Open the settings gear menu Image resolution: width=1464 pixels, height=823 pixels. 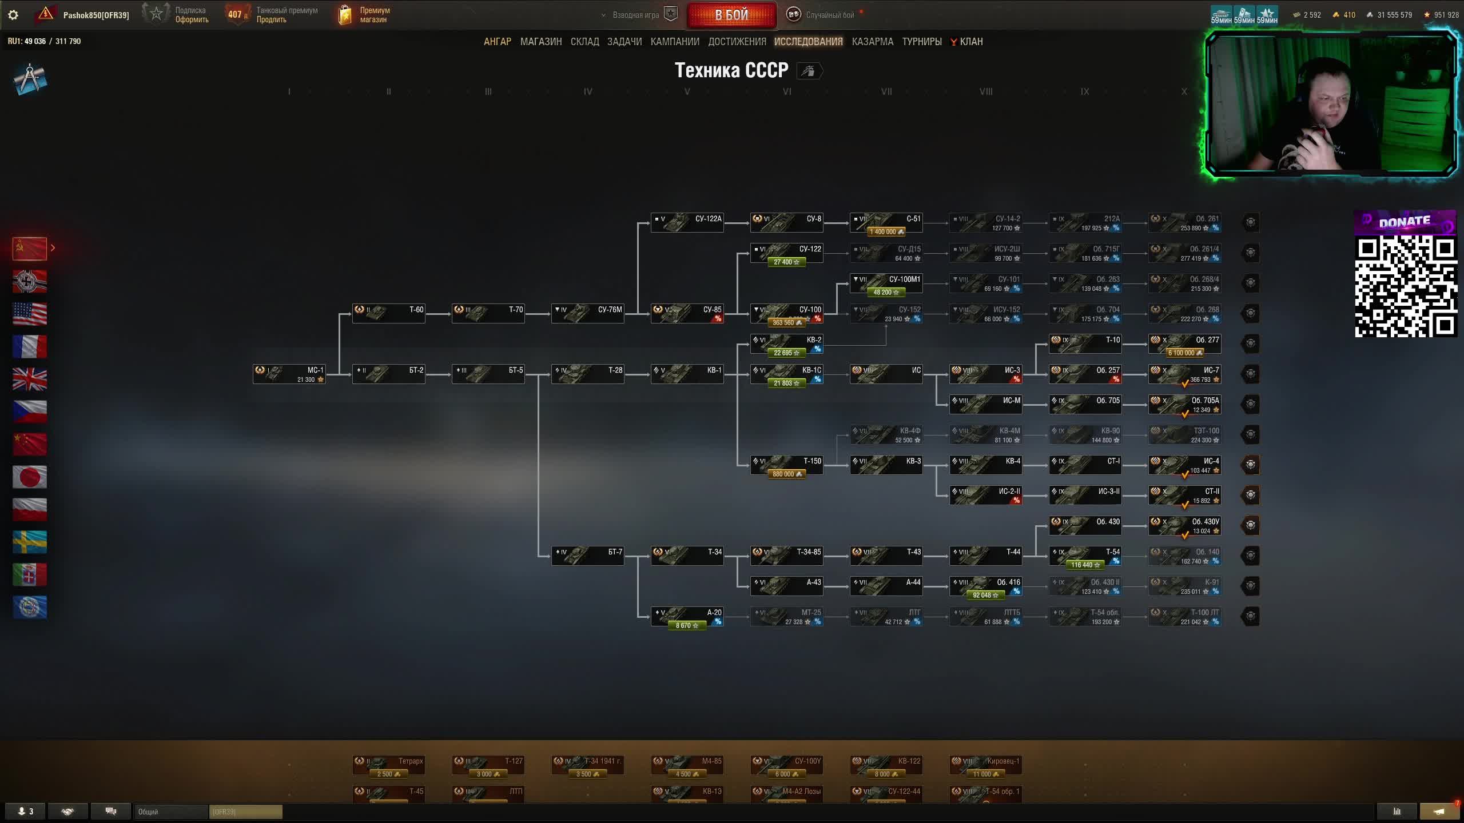[13, 15]
